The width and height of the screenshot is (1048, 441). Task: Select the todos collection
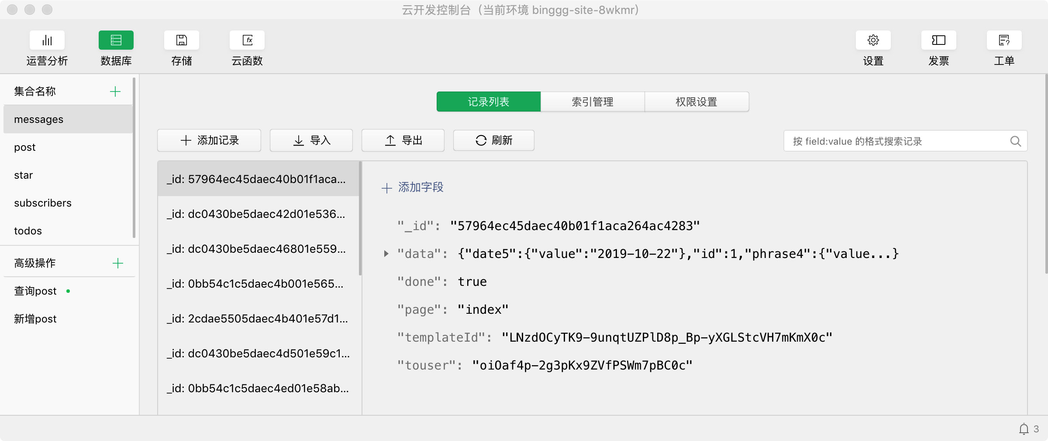click(68, 231)
